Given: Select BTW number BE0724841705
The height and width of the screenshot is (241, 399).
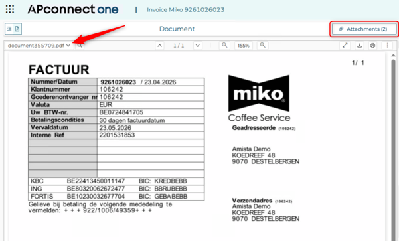Looking at the screenshot, I should (121, 112).
